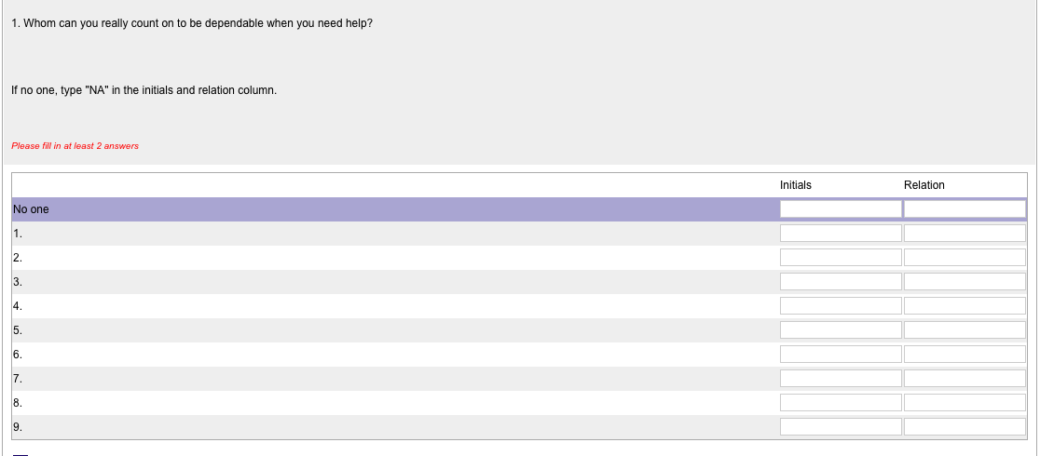
Task: Click the Relation field for No one
Action: (x=965, y=209)
